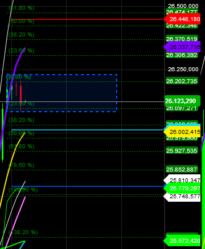Click the 26.306,392 Fibonacci price label
This screenshot has height=249, width=205.
click(182, 55)
